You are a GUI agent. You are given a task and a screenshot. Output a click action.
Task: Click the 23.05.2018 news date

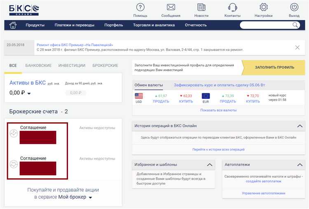pyautogui.click(x=16, y=45)
